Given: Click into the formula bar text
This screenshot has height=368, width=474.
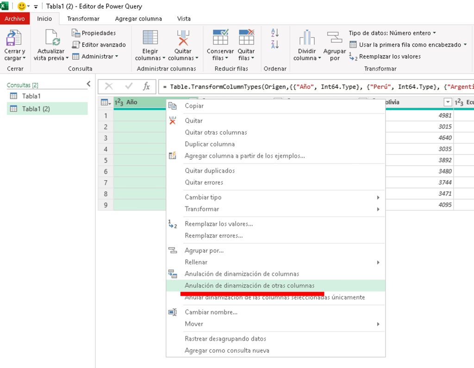Looking at the screenshot, I should point(316,87).
